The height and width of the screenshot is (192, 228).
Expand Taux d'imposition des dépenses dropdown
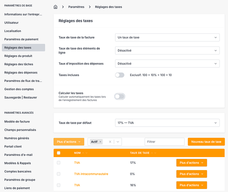(167, 64)
